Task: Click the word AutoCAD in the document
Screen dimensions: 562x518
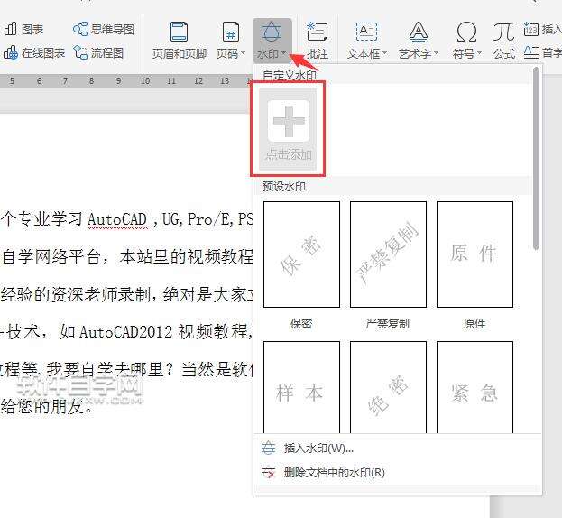Action: (117, 219)
